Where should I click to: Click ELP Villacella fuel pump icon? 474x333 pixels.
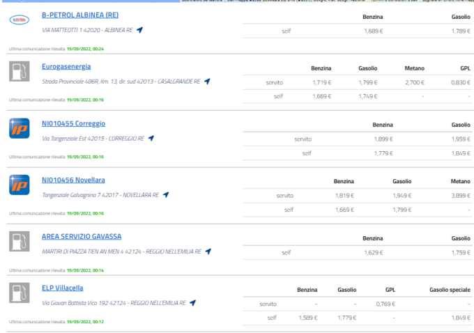(x=20, y=293)
